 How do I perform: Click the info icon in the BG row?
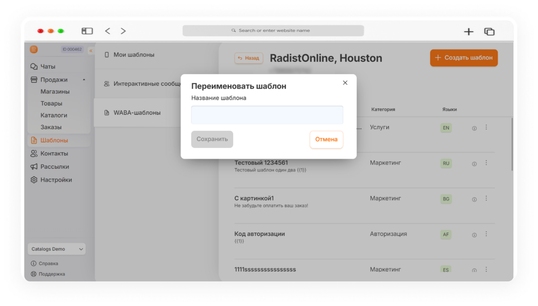tap(474, 199)
